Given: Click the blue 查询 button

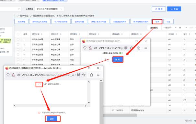Looking at the screenshot, I should coord(174,9).
